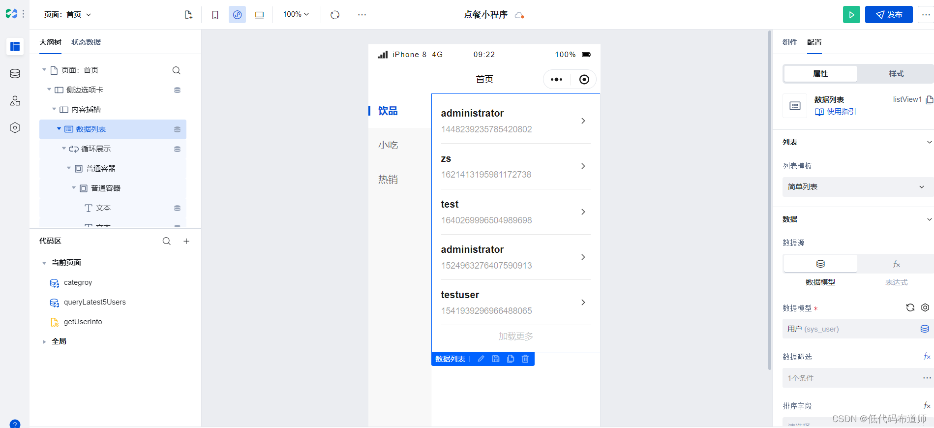Open the 状态数据 tab
The image size is (934, 428).
(x=86, y=42)
